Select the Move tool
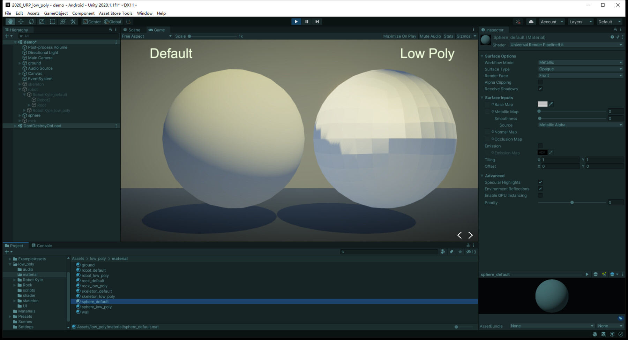This screenshot has width=628, height=340. 21,21
